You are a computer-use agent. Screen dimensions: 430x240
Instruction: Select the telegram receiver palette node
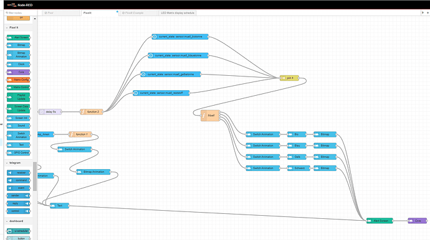point(18,173)
